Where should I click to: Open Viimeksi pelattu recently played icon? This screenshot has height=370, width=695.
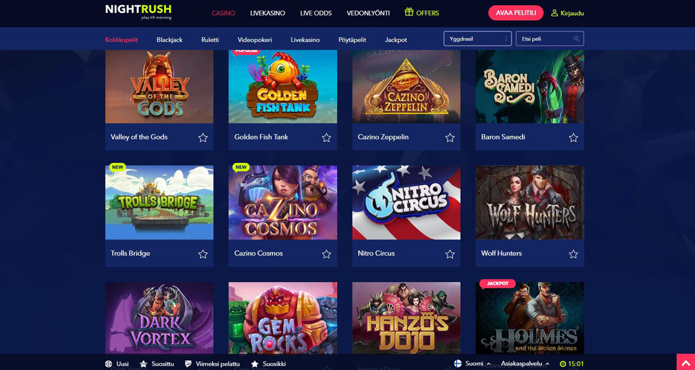click(x=189, y=364)
